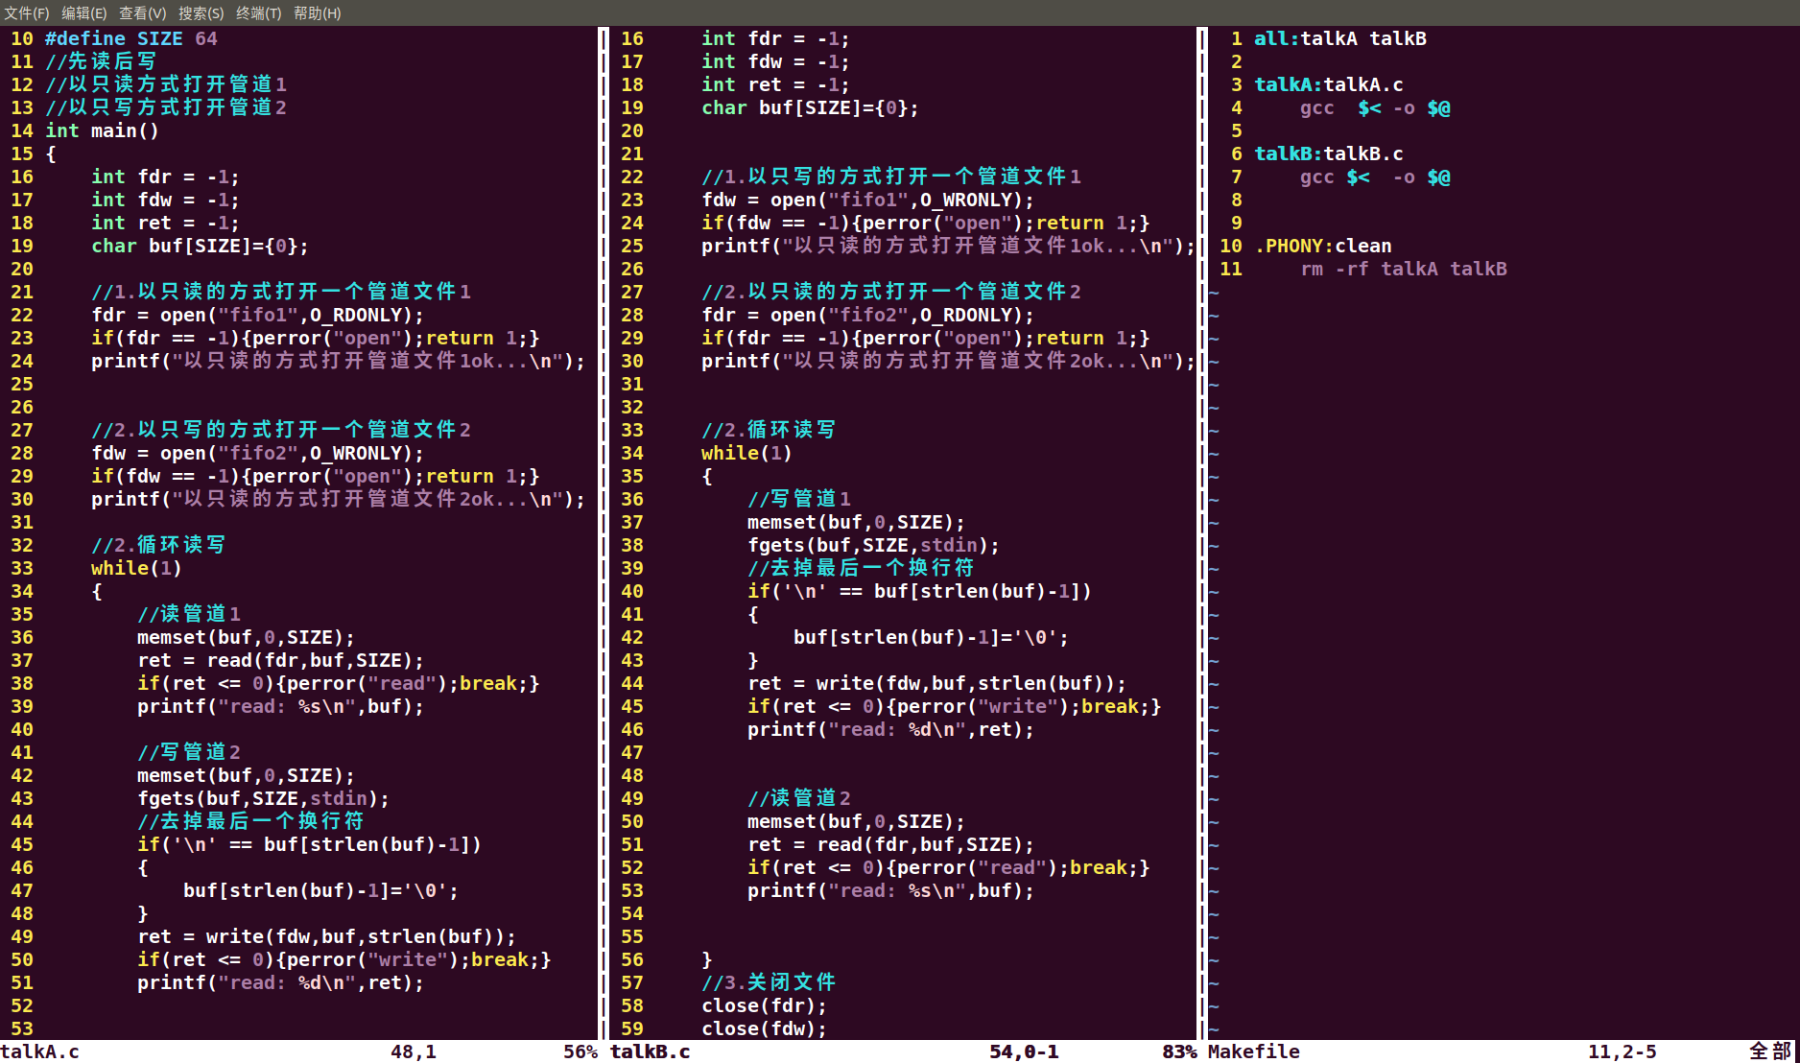This screenshot has height=1063, width=1800.
Task: Open the 查看(V) menu
Action: tap(142, 12)
